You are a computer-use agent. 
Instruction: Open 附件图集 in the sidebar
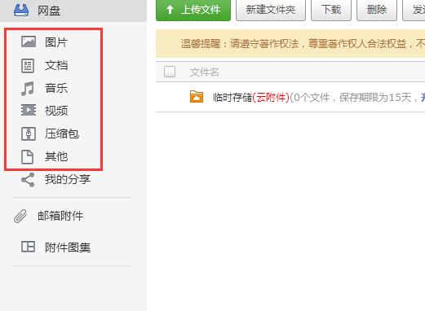coord(68,247)
